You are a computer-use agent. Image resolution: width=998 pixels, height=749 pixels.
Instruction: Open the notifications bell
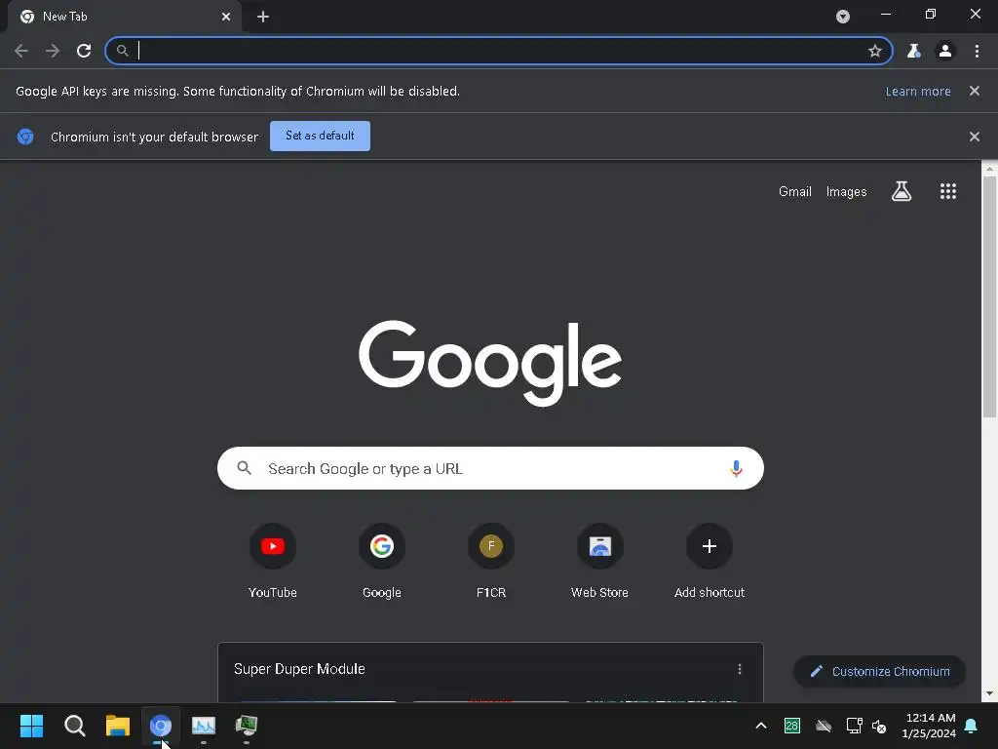tap(971, 726)
